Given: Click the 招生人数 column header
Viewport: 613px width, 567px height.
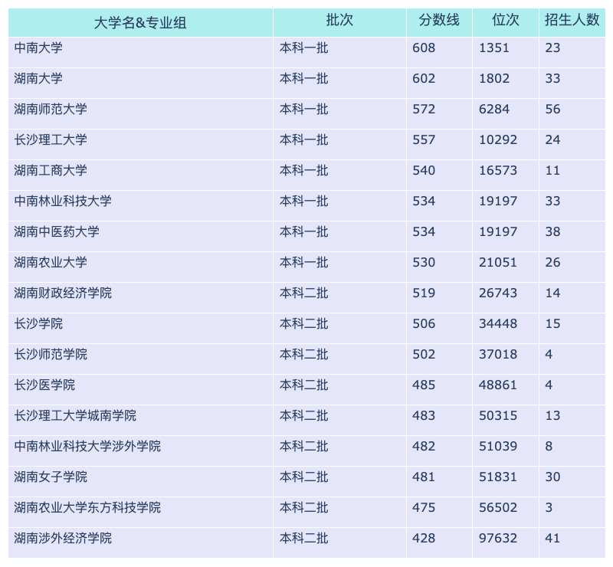Looking at the screenshot, I should pos(572,23).
